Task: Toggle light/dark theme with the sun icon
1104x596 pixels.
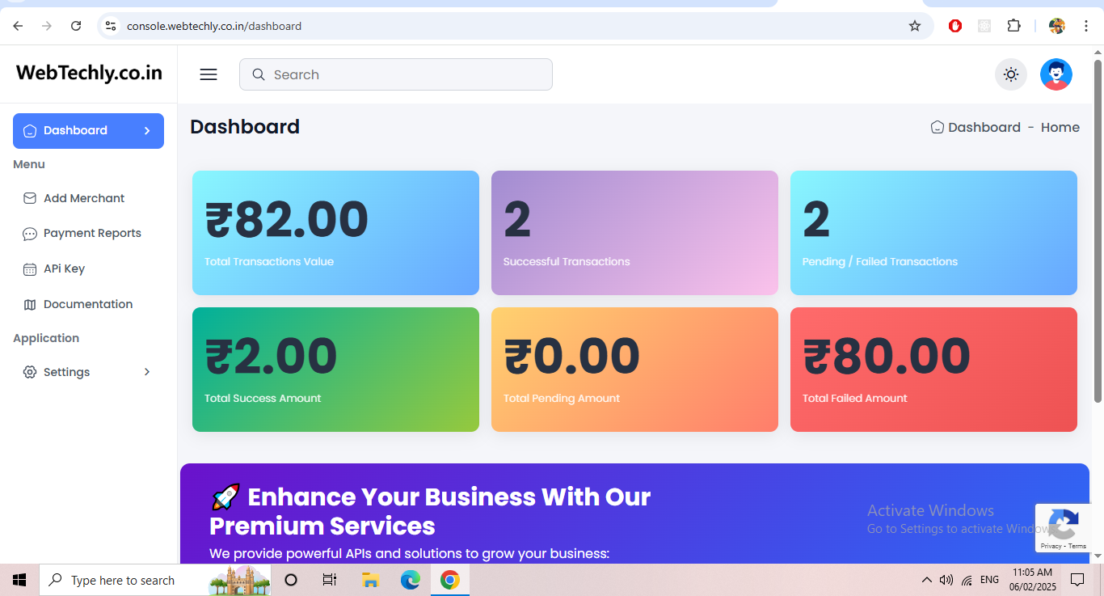Action: tap(1011, 74)
